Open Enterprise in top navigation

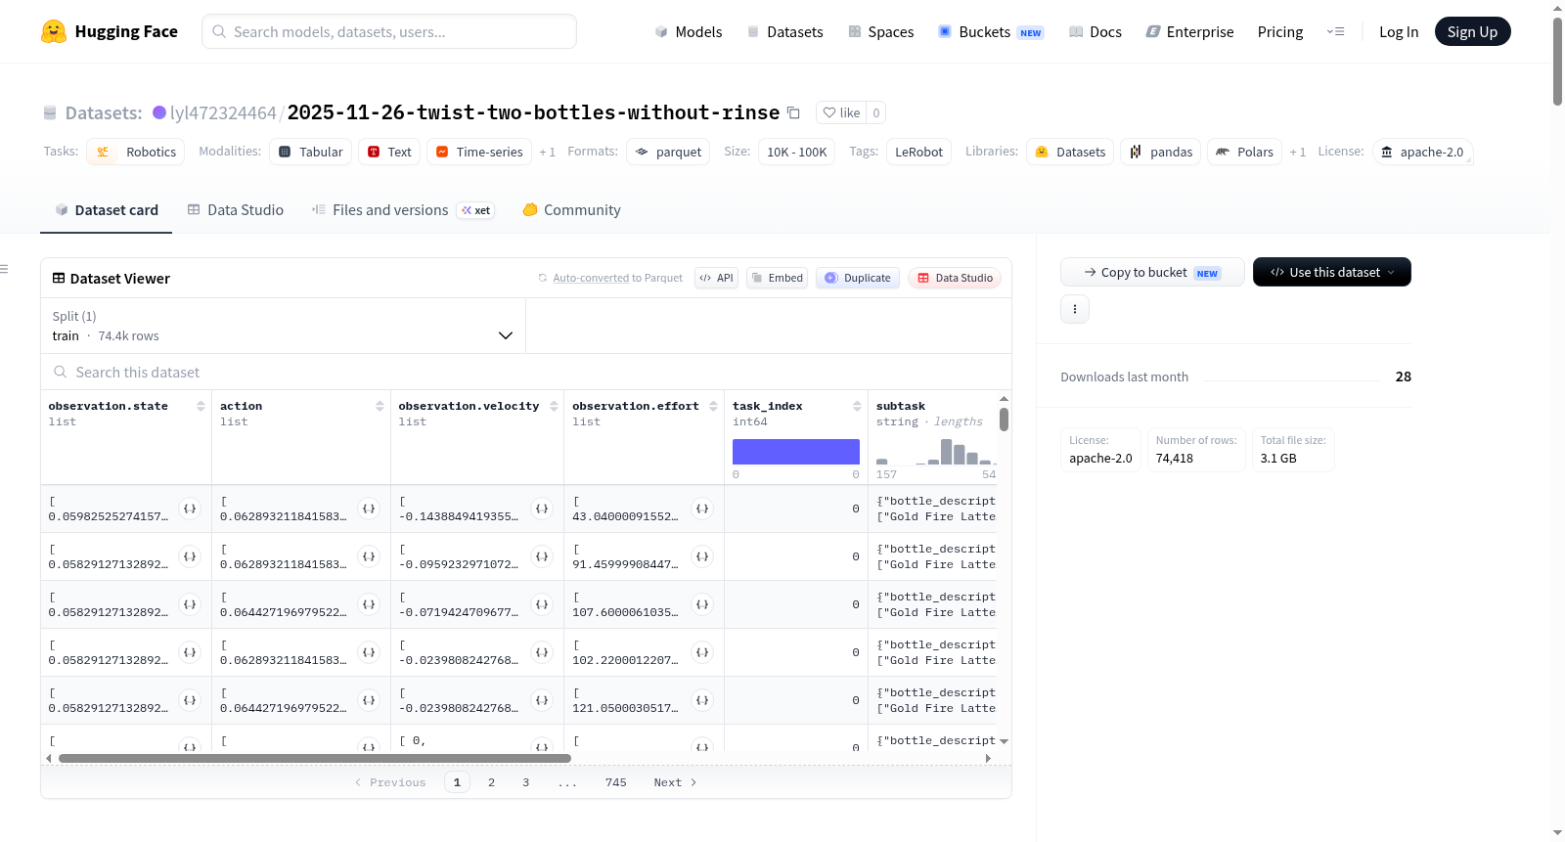[1190, 32]
